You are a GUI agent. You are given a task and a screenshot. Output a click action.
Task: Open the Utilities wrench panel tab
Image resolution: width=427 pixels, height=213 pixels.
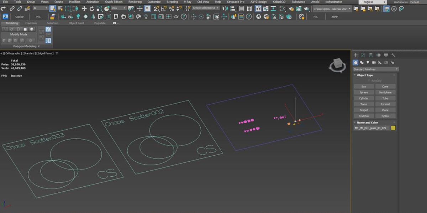[x=393, y=55]
